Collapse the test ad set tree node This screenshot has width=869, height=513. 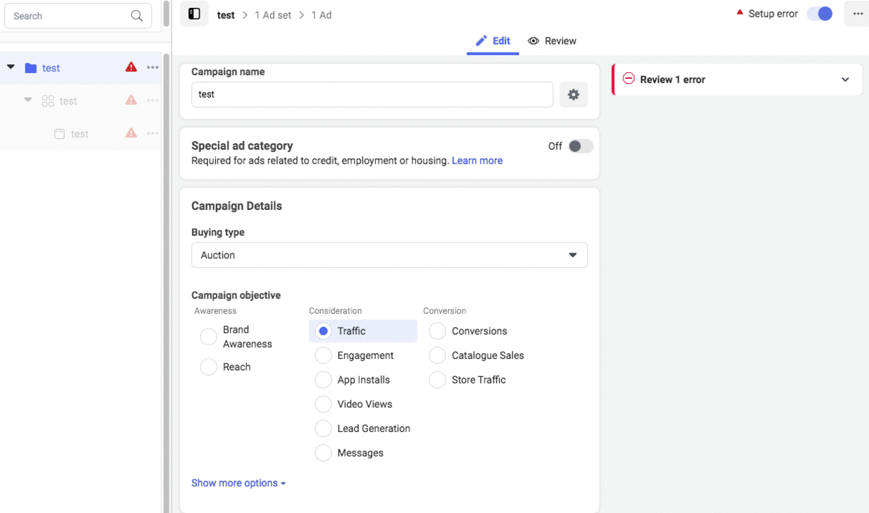[x=28, y=100]
